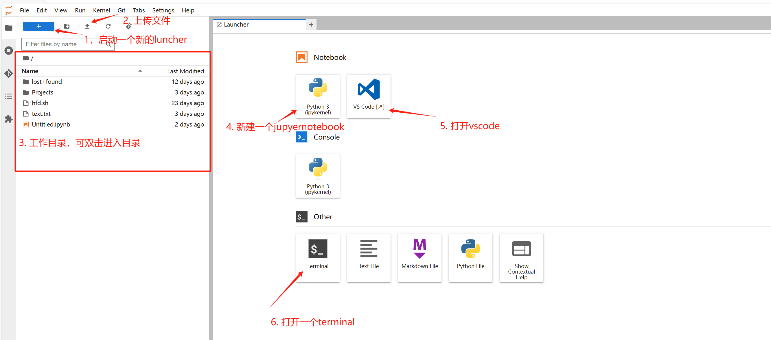This screenshot has height=340, width=771.
Task: Toggle the File Browser sidebar icon
Action: [9, 28]
